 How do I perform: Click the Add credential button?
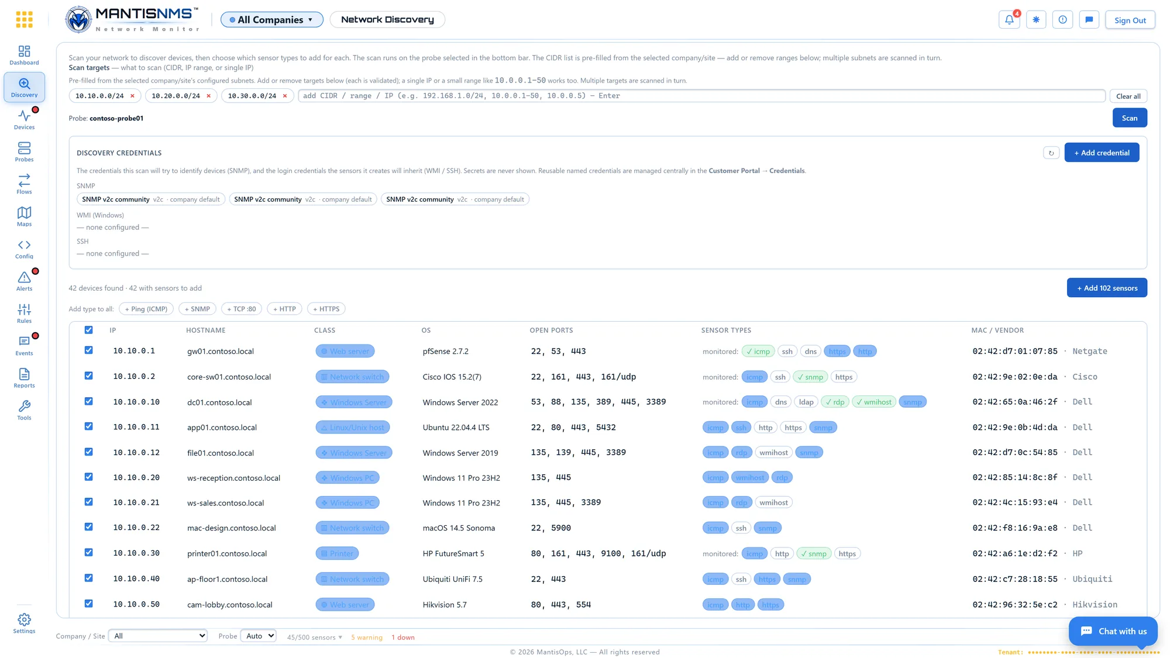(x=1102, y=153)
